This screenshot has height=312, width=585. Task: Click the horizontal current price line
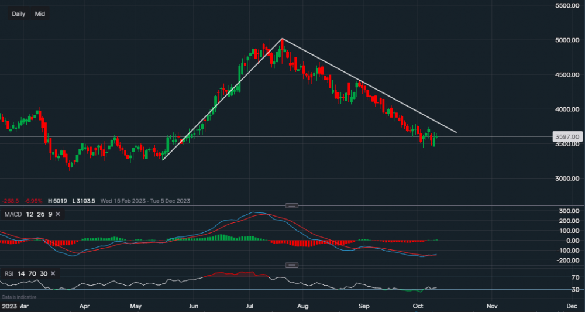coord(497,137)
